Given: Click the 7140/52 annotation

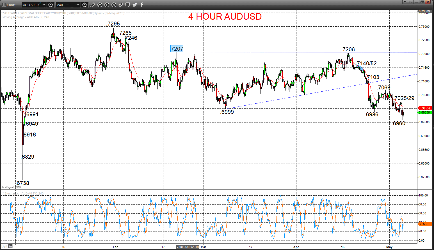Looking at the screenshot, I should tap(367, 64).
